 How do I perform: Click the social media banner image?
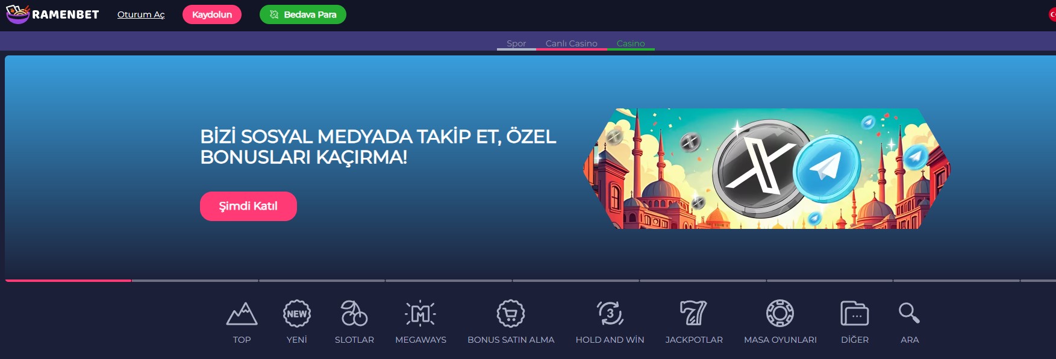pos(767,169)
